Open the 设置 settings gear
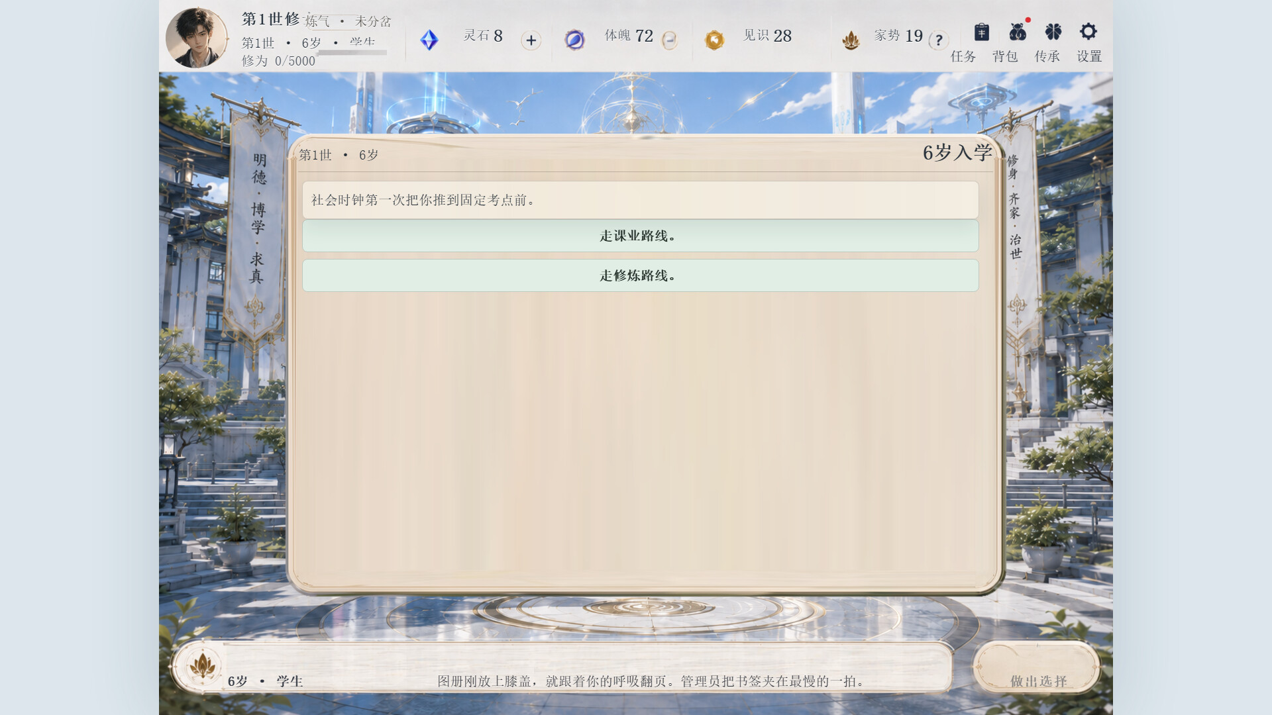Viewport: 1272px width, 715px height. [x=1088, y=32]
